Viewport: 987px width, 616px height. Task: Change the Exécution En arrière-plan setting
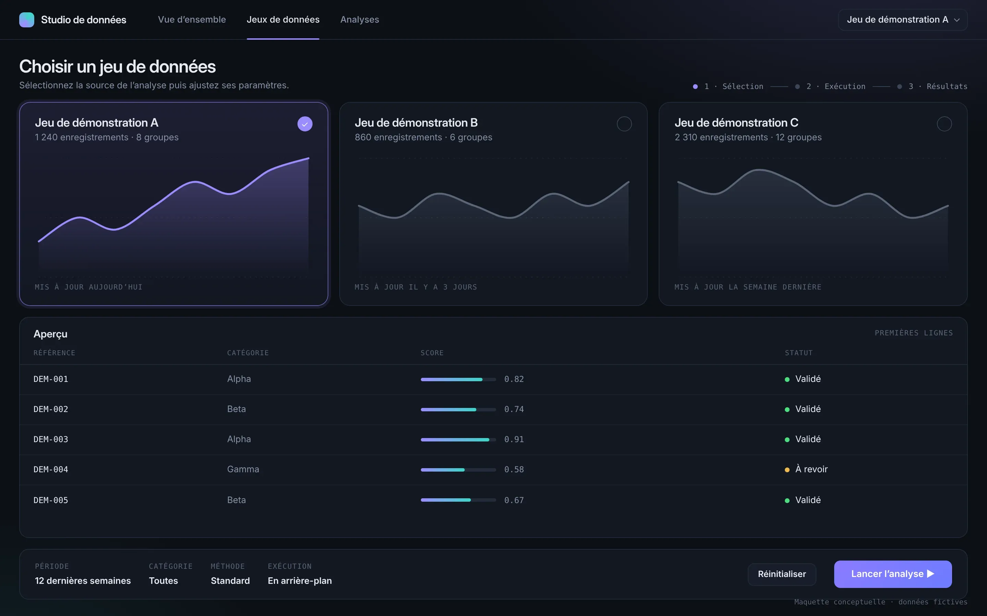tap(300, 574)
